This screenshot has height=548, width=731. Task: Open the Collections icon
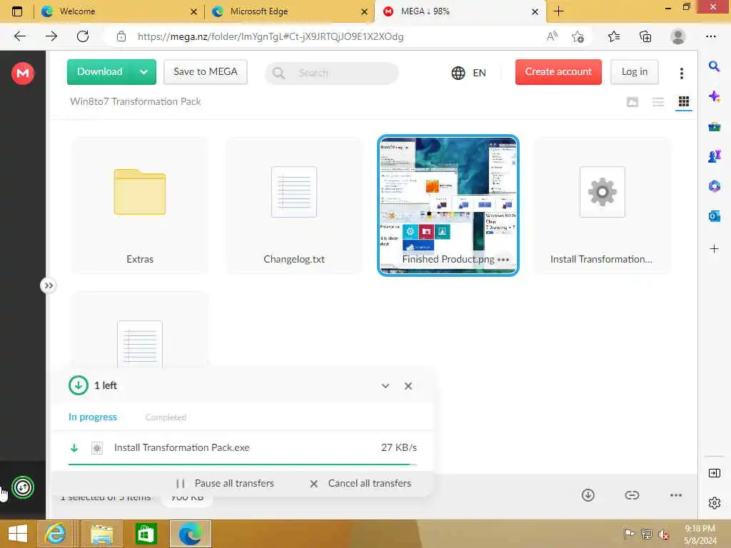coord(645,36)
